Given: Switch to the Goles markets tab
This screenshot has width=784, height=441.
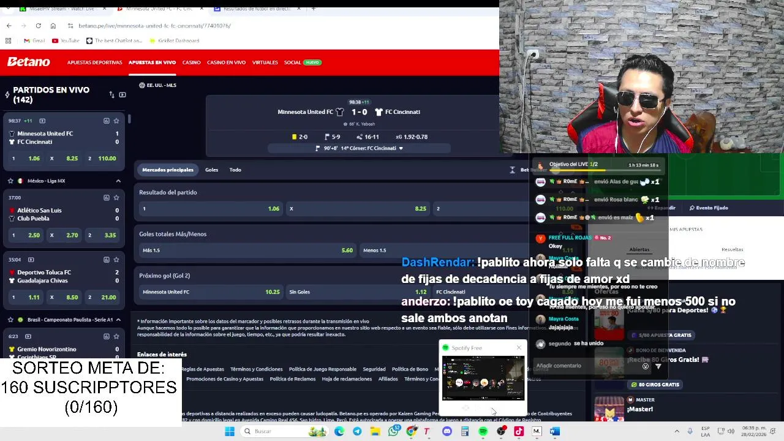Looking at the screenshot, I should point(211,170).
